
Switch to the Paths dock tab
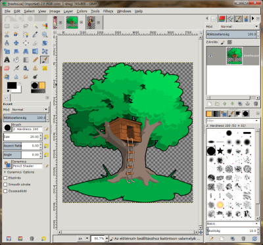230,19
